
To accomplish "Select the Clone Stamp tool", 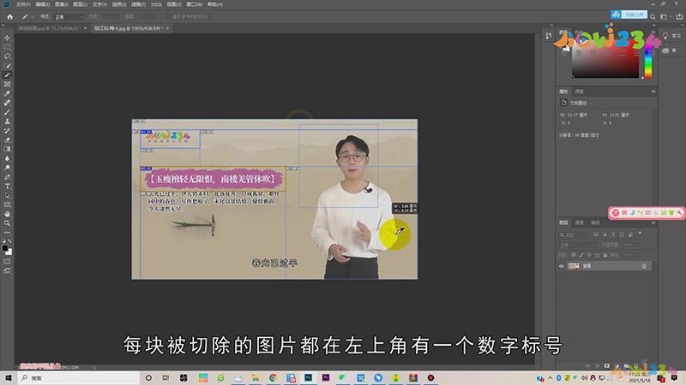I will coord(7,121).
